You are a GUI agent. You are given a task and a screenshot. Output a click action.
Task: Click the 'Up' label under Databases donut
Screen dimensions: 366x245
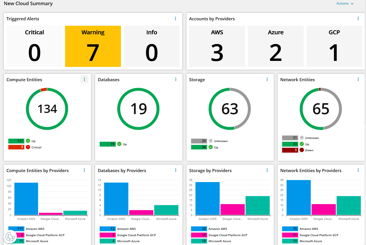click(125, 144)
